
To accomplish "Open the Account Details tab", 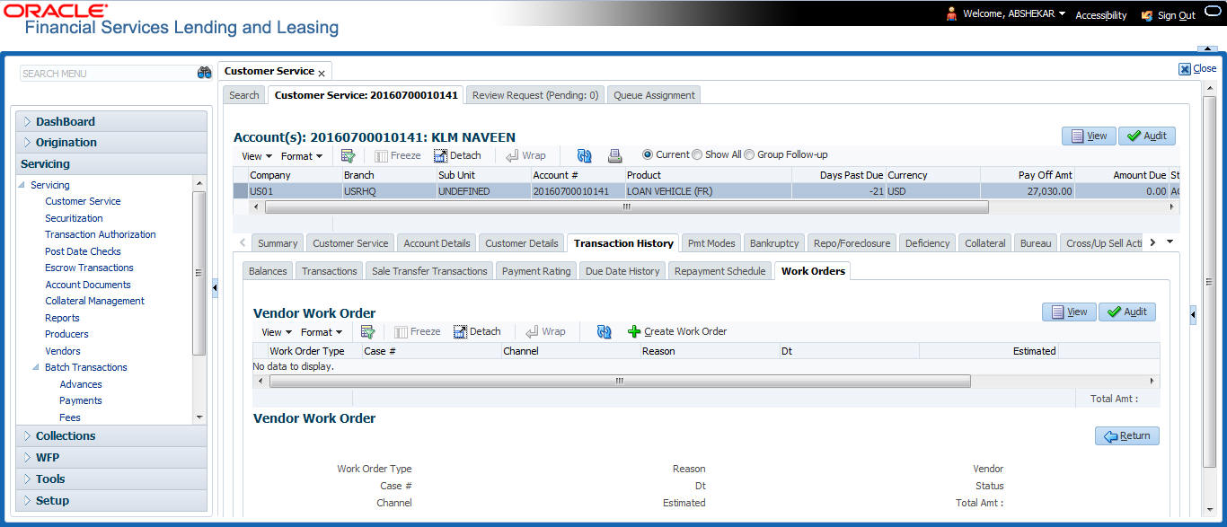I will tap(437, 243).
